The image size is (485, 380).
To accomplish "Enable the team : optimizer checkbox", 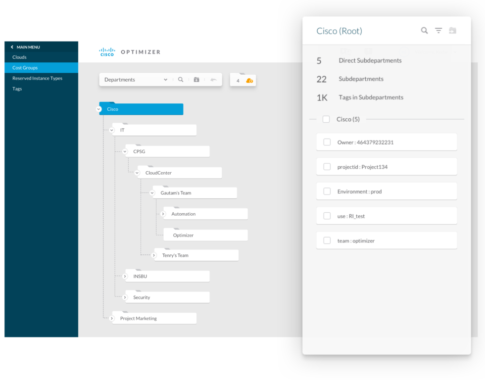I will 327,240.
